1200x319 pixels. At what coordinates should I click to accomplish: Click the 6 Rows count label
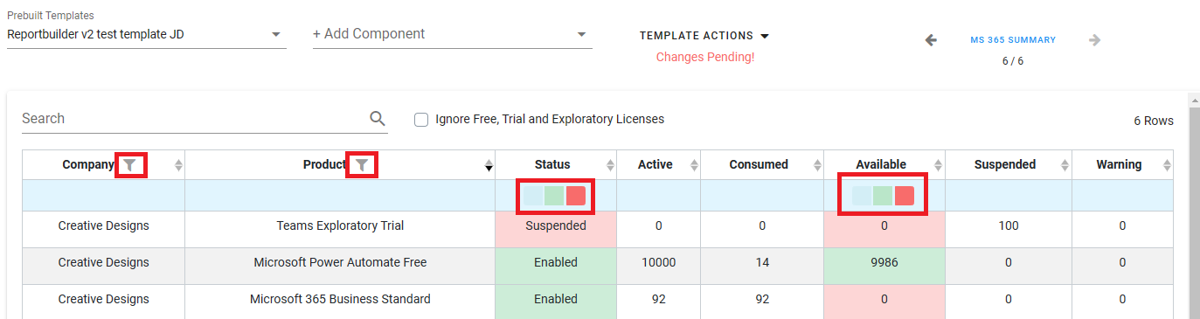click(x=1154, y=121)
